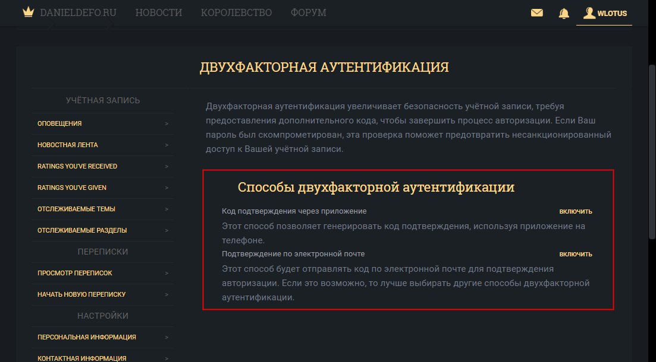
Task: Click chevron next to ОТСЛЕЖИВАЕМЫЕ РАЗДЕЛЫ
Action: 167,230
